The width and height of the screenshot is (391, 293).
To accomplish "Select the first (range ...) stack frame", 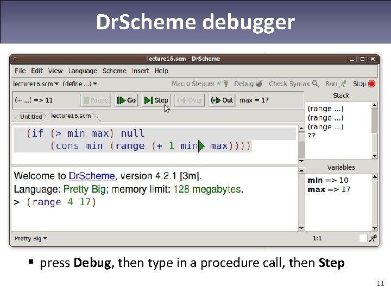I will pos(325,109).
